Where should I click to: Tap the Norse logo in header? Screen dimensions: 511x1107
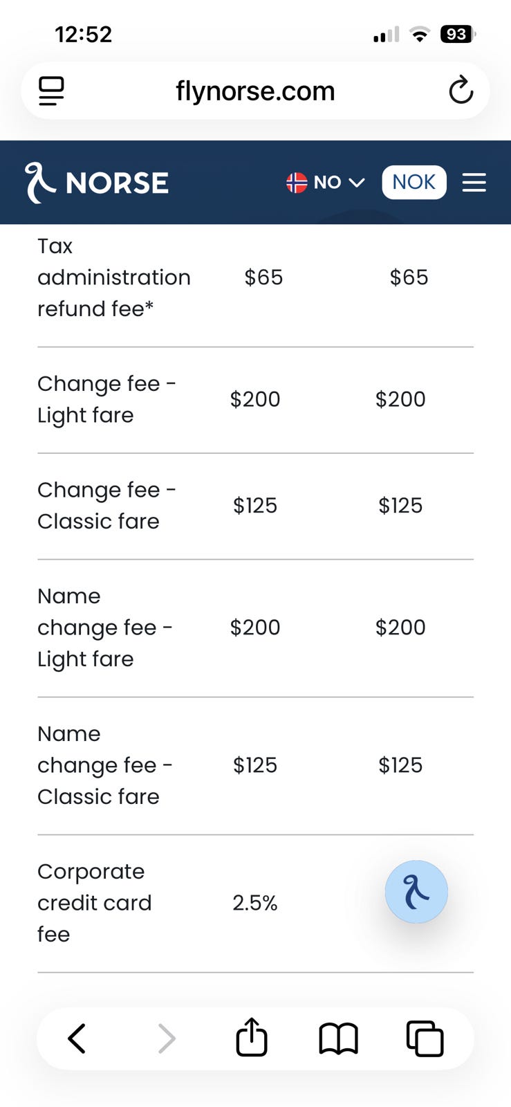[x=97, y=183]
